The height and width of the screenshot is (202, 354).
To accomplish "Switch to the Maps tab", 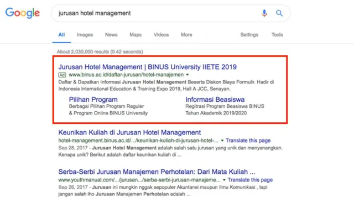I will pyautogui.click(x=136, y=35).
